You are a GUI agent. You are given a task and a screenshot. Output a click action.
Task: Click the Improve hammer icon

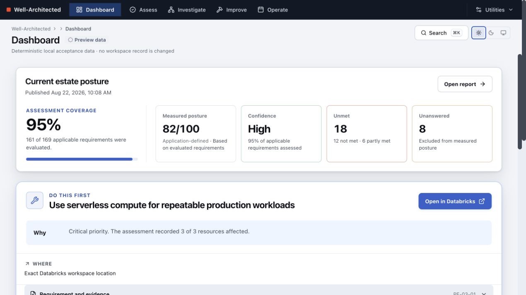coord(220,10)
